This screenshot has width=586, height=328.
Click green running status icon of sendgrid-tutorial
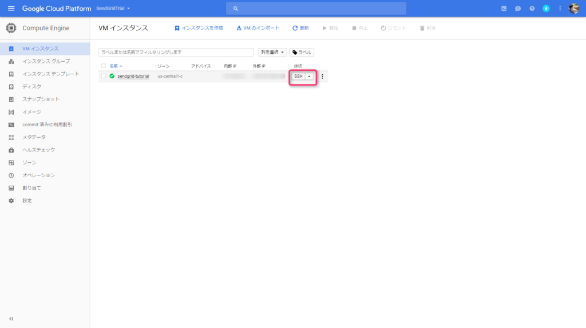[112, 76]
